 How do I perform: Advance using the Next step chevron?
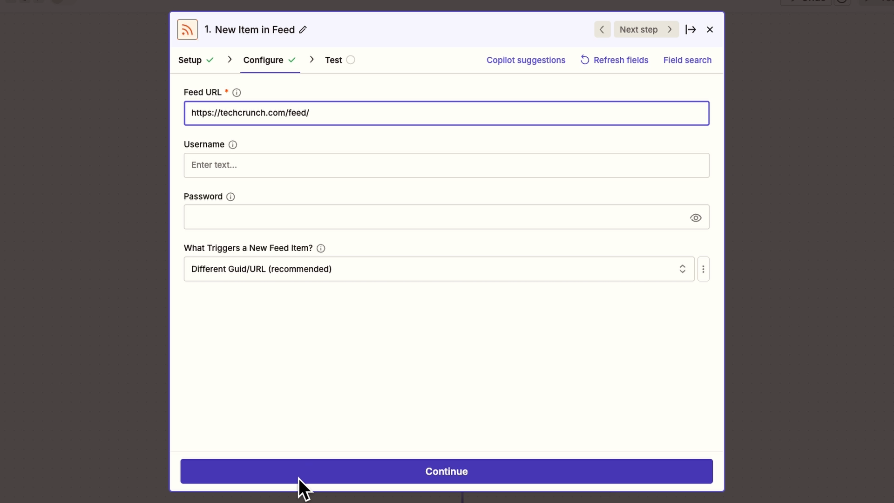(670, 29)
